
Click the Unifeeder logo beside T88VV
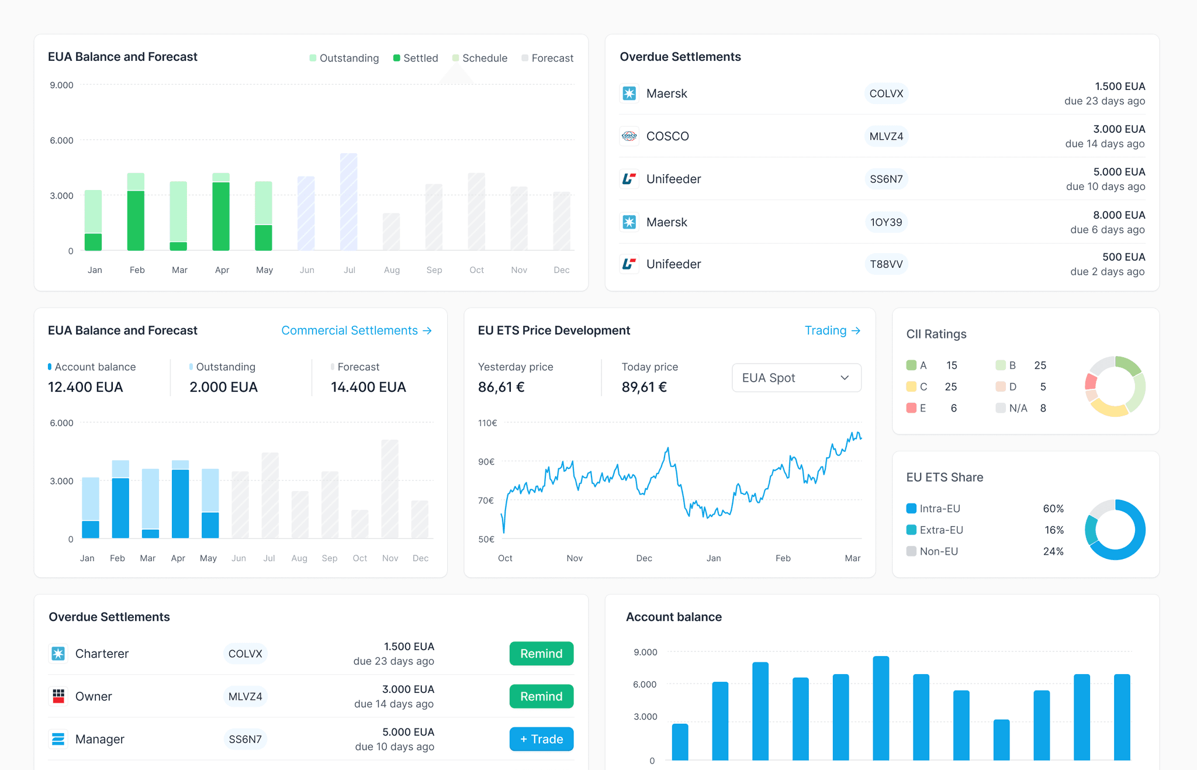(629, 264)
